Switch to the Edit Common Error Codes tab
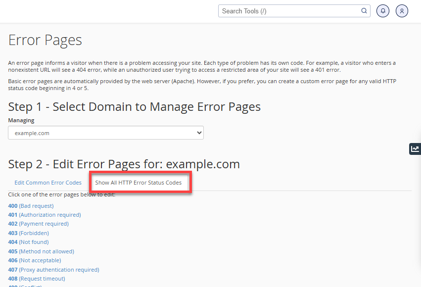The width and height of the screenshot is (421, 287). pyautogui.click(x=47, y=182)
